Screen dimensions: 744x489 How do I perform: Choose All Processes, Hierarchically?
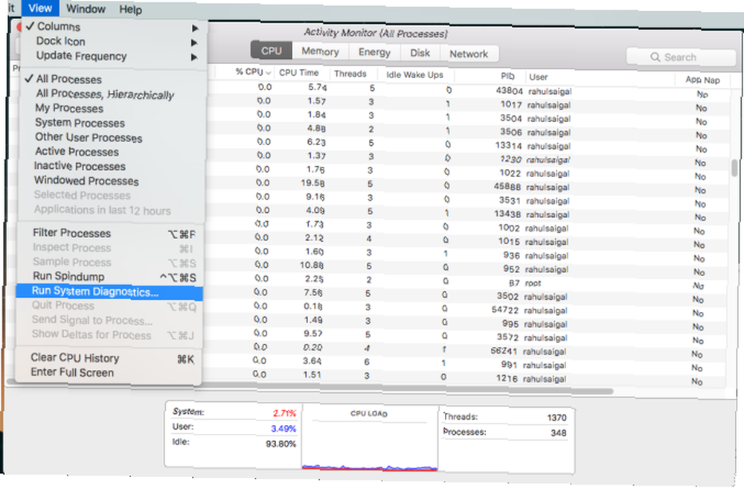coord(112,94)
